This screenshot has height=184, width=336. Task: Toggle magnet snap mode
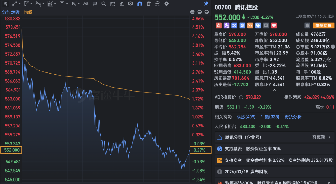pyautogui.click(x=139, y=4)
